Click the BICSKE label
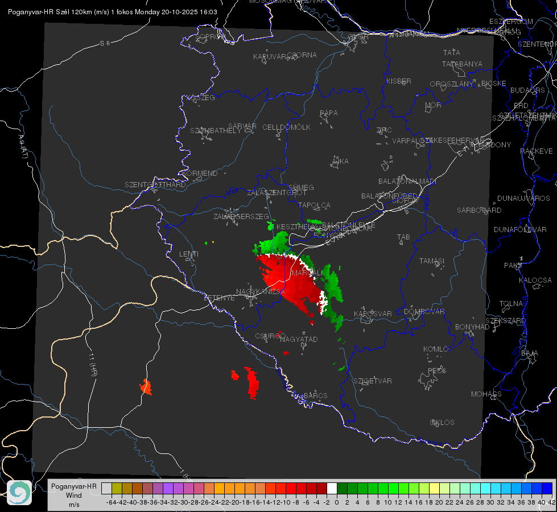Viewport: 557px width, 512px height. click(494, 84)
